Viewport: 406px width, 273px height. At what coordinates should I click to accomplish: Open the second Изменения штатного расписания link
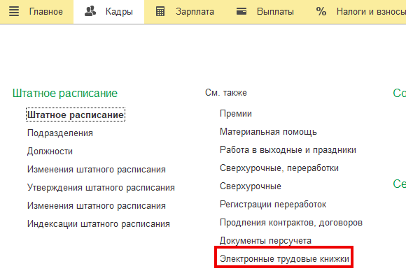97,206
